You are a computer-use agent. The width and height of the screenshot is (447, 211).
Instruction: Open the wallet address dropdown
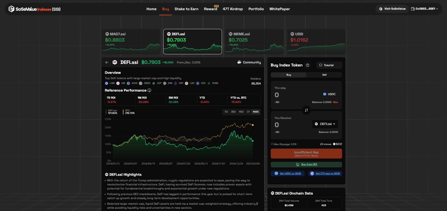pos(424,9)
